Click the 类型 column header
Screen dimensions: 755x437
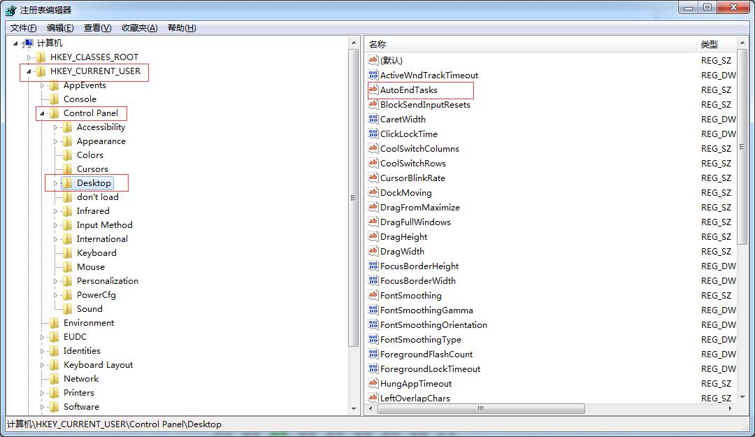(709, 44)
